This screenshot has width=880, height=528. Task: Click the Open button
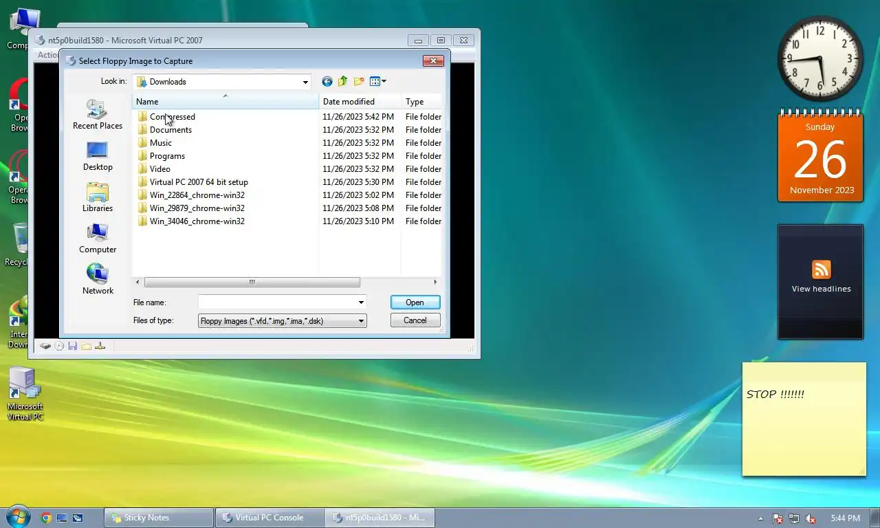[x=415, y=302]
